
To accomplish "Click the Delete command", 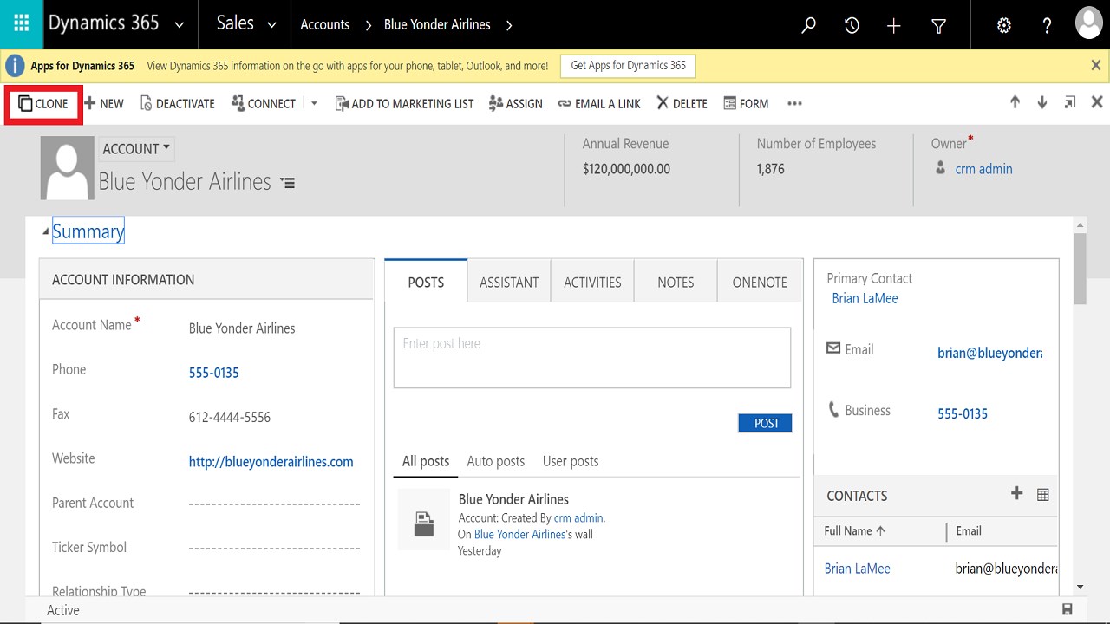I will coord(682,104).
